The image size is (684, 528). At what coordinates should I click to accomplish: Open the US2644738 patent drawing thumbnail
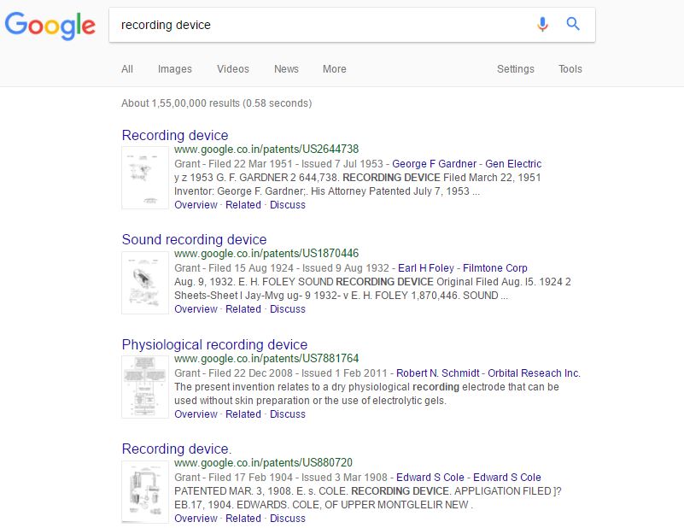tap(145, 178)
